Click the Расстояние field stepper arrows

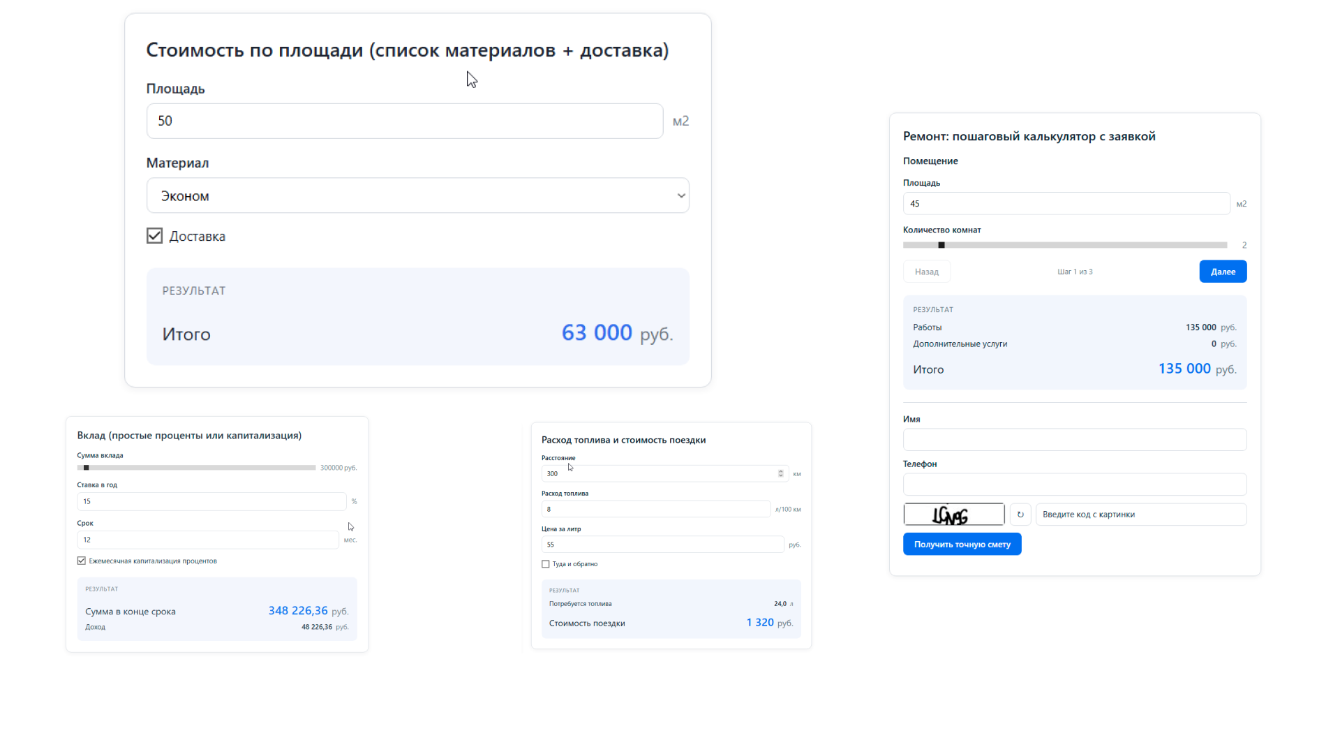click(x=781, y=473)
